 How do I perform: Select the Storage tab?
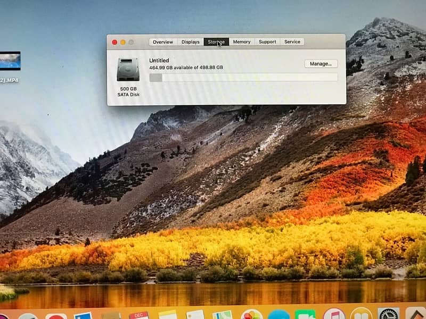[x=216, y=42]
